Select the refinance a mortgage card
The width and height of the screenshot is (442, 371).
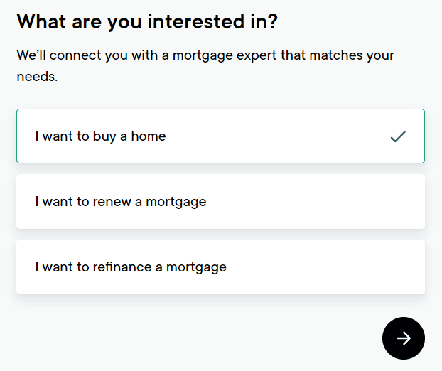[x=220, y=267]
